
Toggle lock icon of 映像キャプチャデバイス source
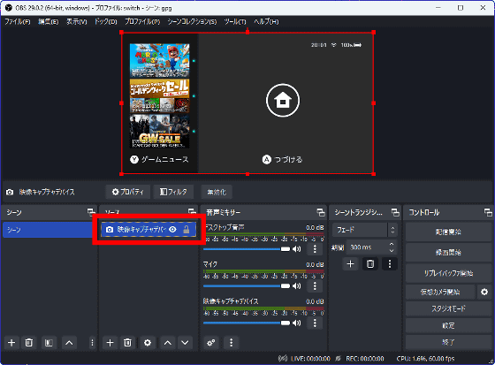(187, 230)
